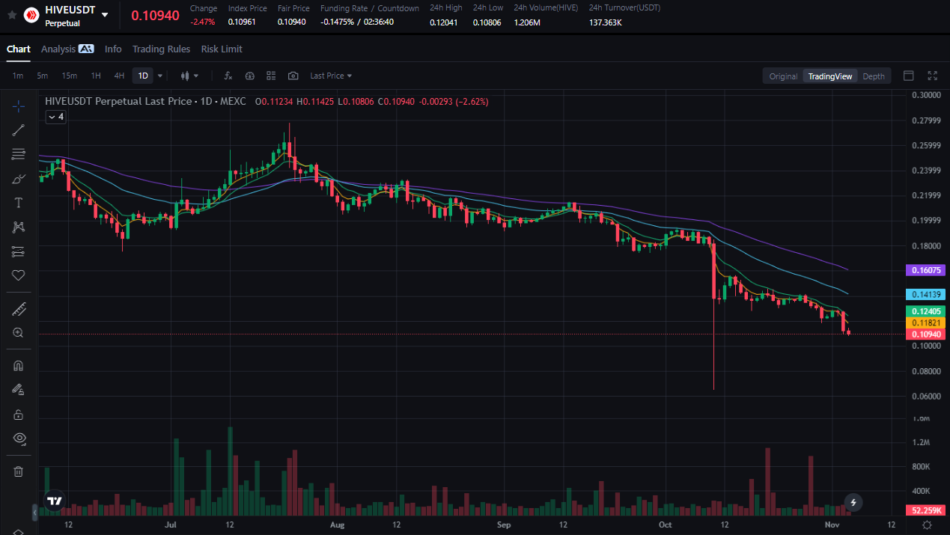Click the lightning quick-action button
Viewport: 950px width, 535px height.
click(x=853, y=502)
